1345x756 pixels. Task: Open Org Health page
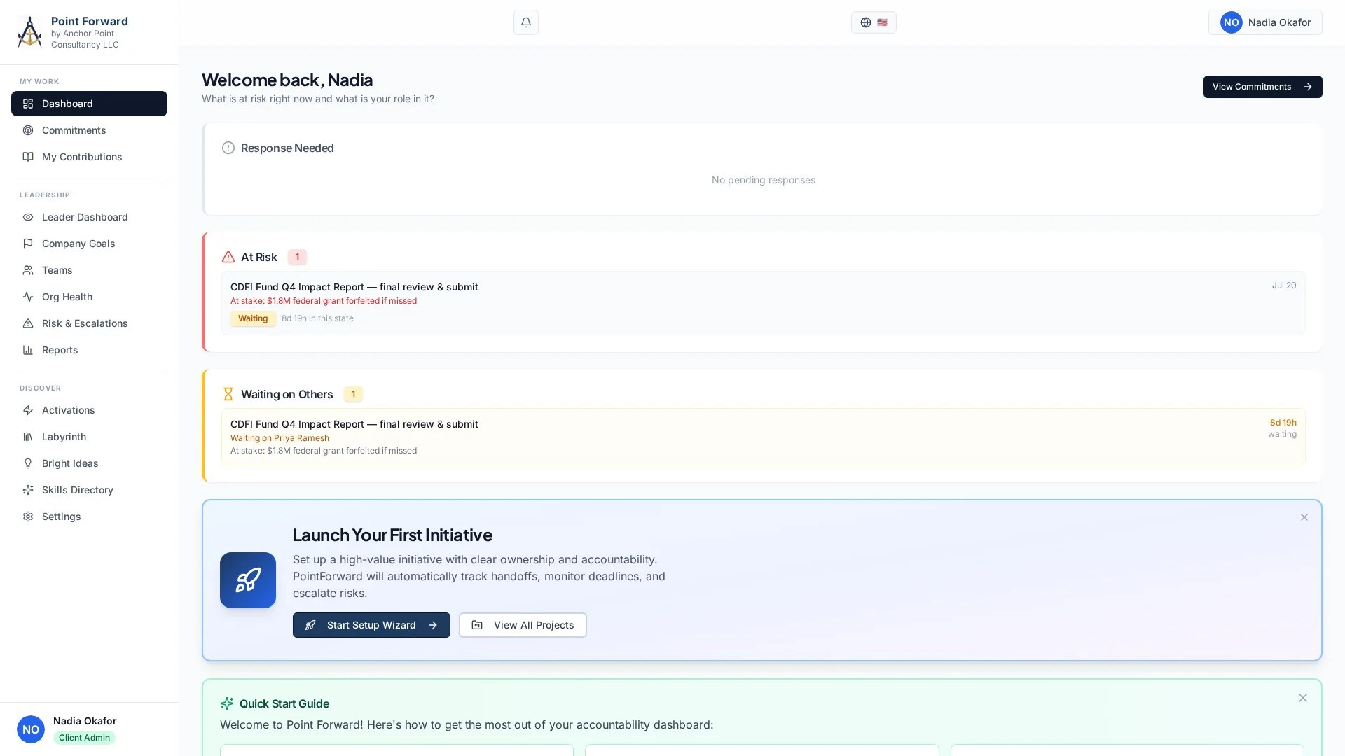(89, 297)
